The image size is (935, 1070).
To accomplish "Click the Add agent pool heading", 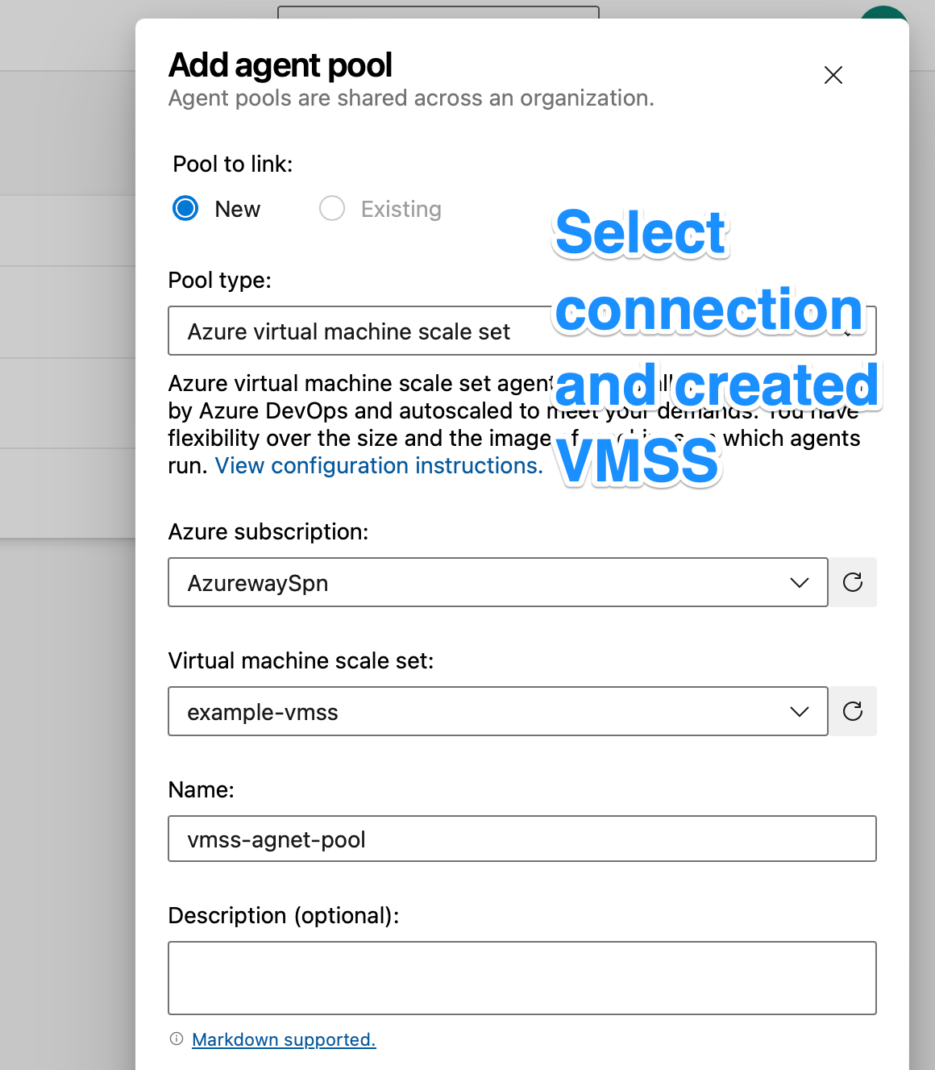I will tap(280, 65).
